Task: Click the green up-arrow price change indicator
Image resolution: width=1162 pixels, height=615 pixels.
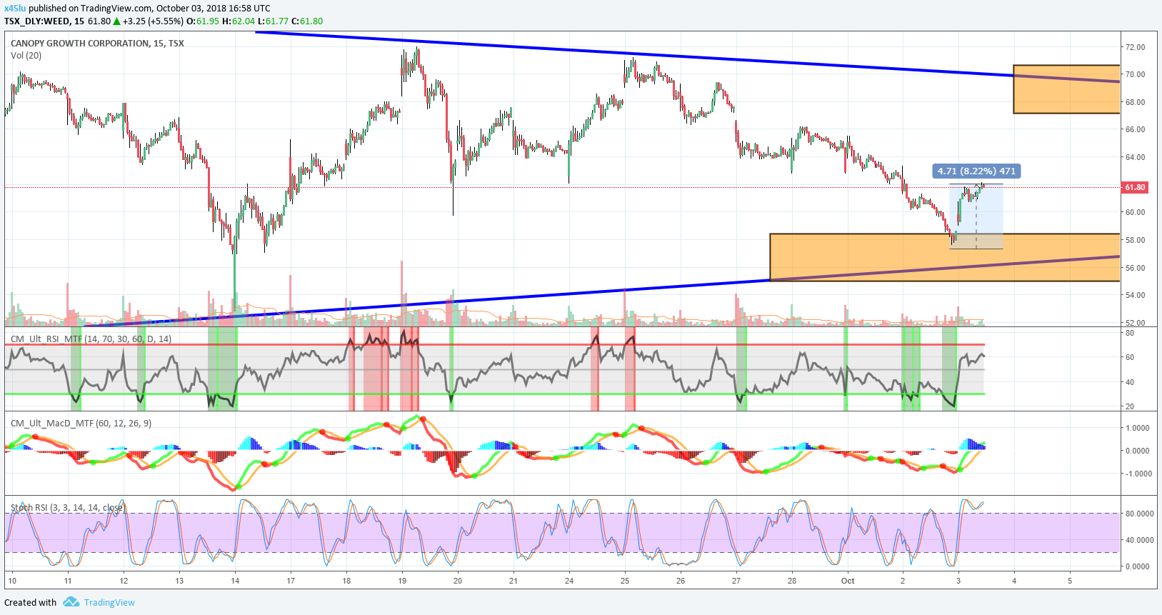Action: pyautogui.click(x=117, y=21)
